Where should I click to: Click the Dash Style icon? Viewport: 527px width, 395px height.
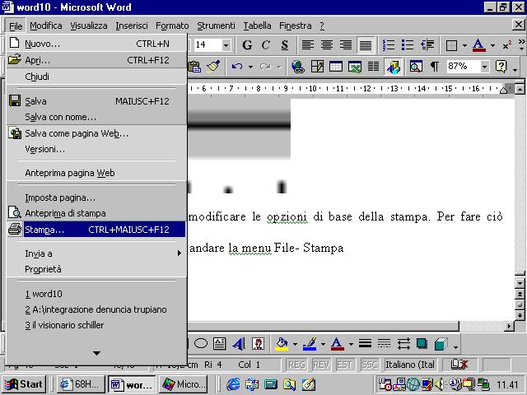pyautogui.click(x=385, y=344)
